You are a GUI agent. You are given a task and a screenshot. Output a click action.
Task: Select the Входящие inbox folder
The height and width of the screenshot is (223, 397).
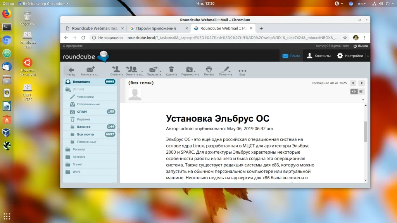click(x=90, y=82)
